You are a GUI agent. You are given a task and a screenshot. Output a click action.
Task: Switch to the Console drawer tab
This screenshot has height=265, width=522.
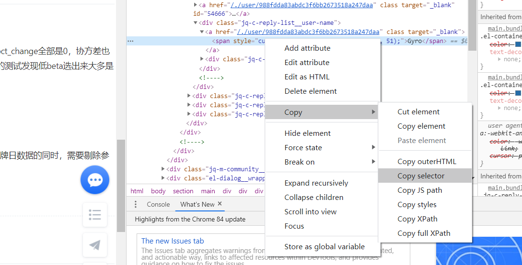tap(158, 204)
